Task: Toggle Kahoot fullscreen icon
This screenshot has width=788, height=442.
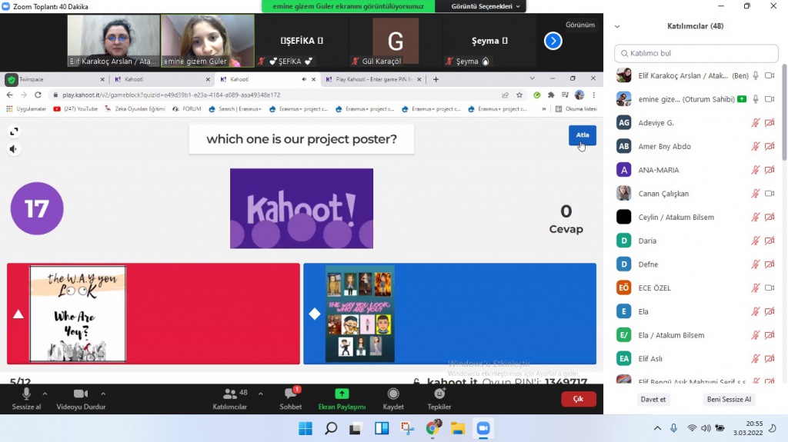Action: click(x=14, y=131)
